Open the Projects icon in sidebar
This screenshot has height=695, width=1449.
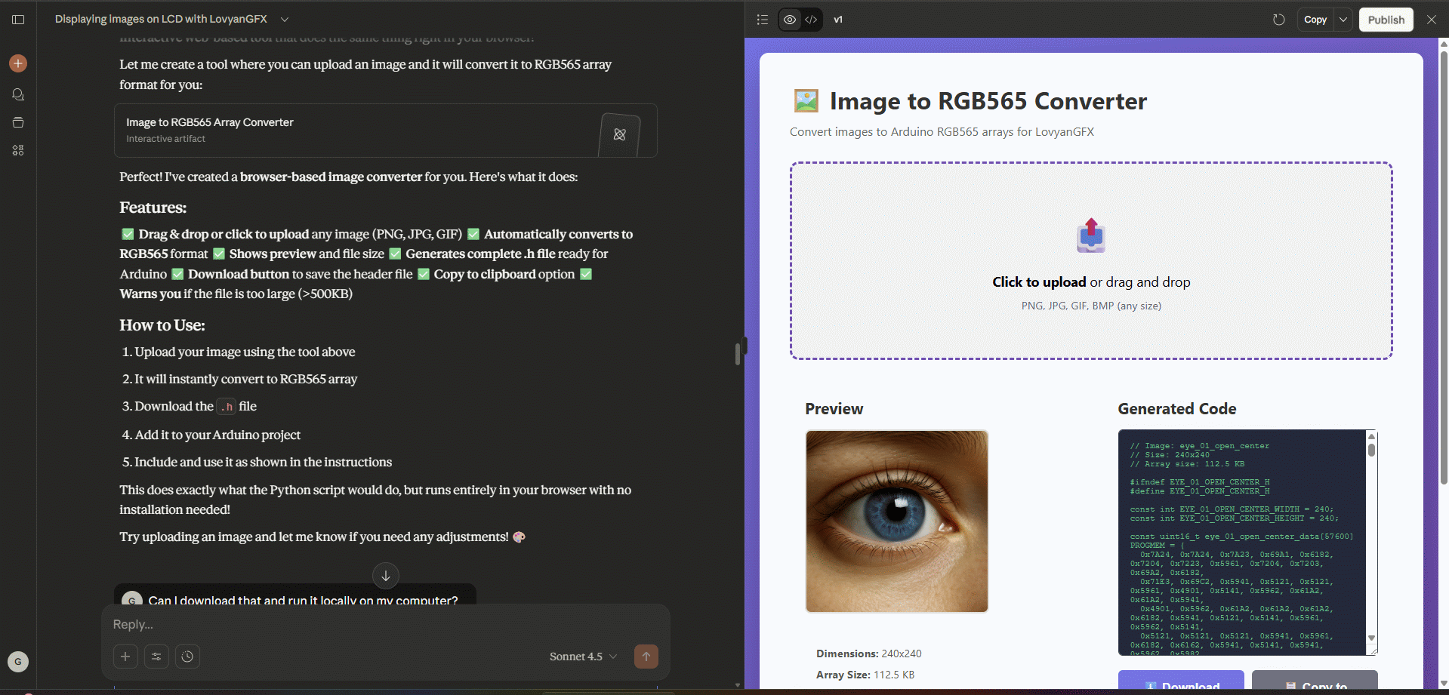[18, 122]
